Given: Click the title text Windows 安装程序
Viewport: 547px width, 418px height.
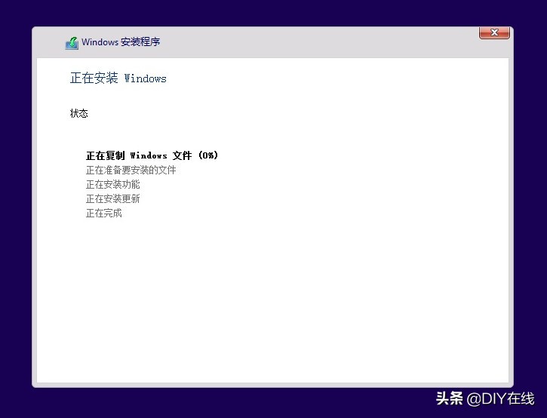Looking at the screenshot, I should pyautogui.click(x=121, y=41).
